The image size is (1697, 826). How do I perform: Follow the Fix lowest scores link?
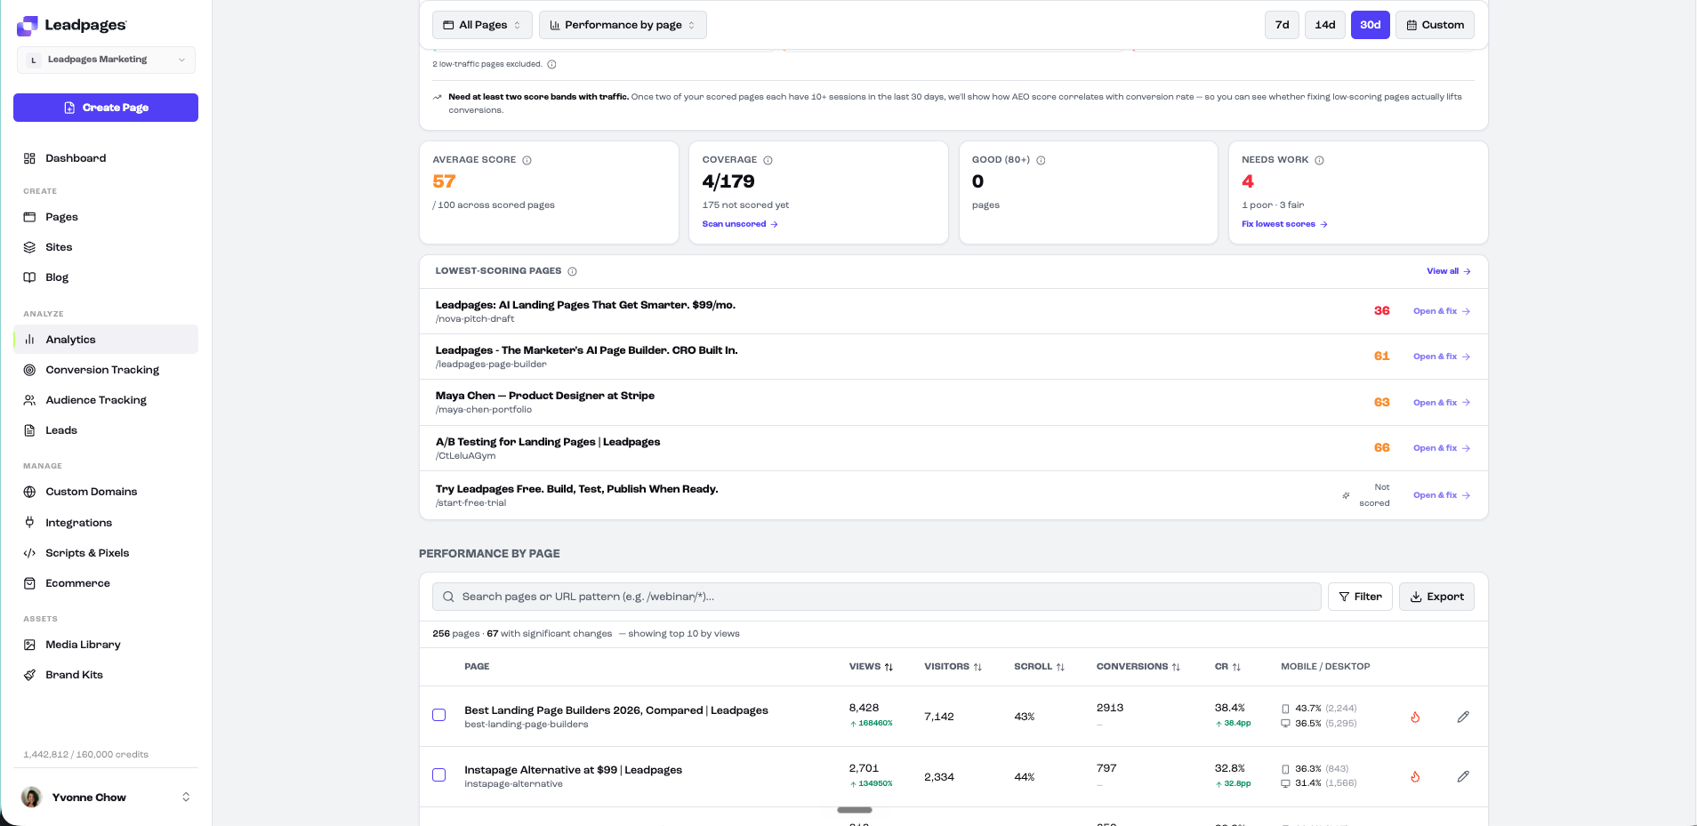(x=1284, y=224)
